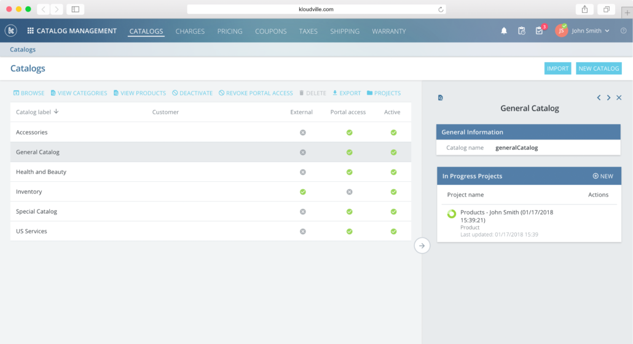Add New in-progress project
Screen dimensions: 633x344
[x=603, y=176]
